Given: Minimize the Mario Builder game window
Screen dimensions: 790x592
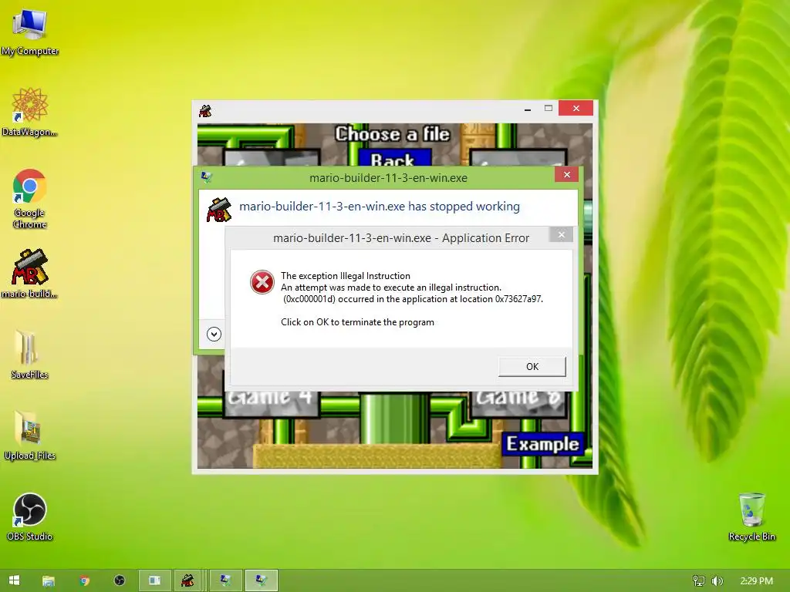Looking at the screenshot, I should pos(528,108).
